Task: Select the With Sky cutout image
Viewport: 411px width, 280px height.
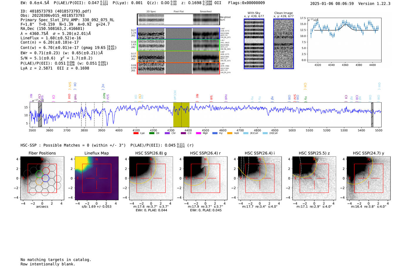Action: 254,44
